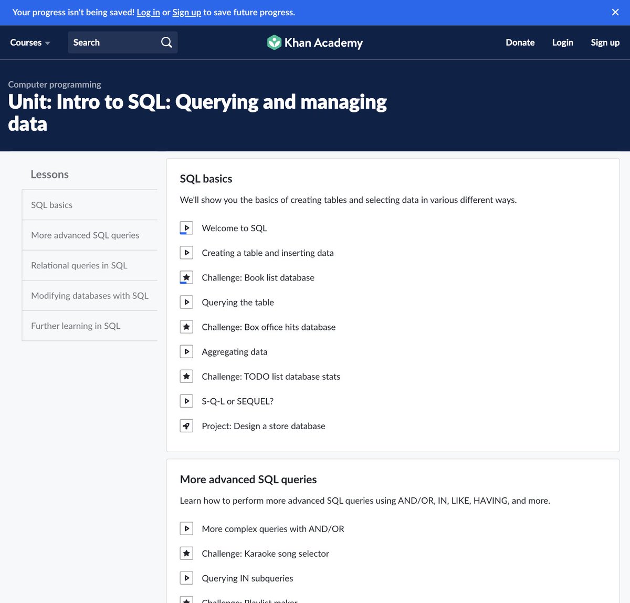Click Sign up in the top navigation

coord(605,43)
